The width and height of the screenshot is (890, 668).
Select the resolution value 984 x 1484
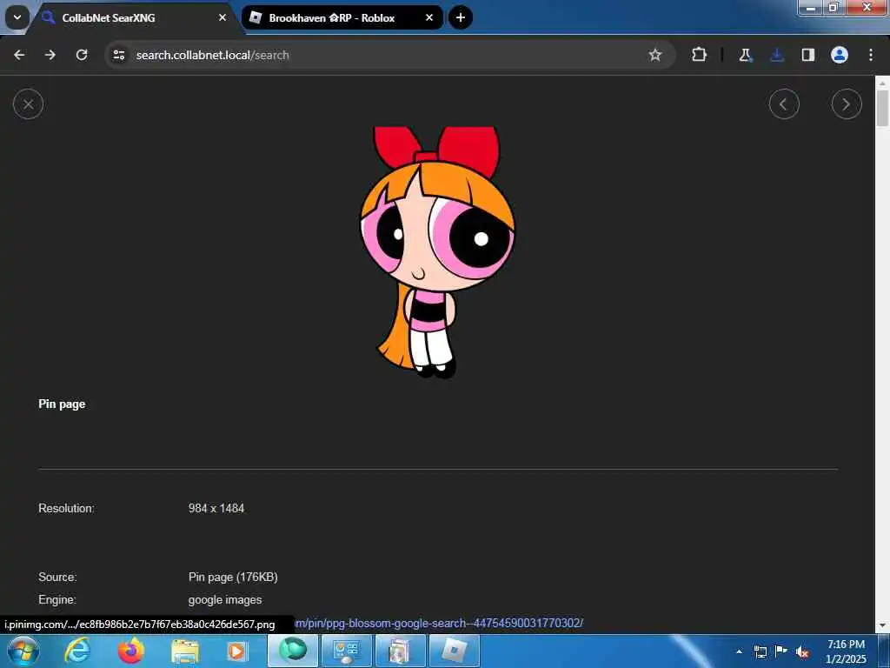point(216,508)
